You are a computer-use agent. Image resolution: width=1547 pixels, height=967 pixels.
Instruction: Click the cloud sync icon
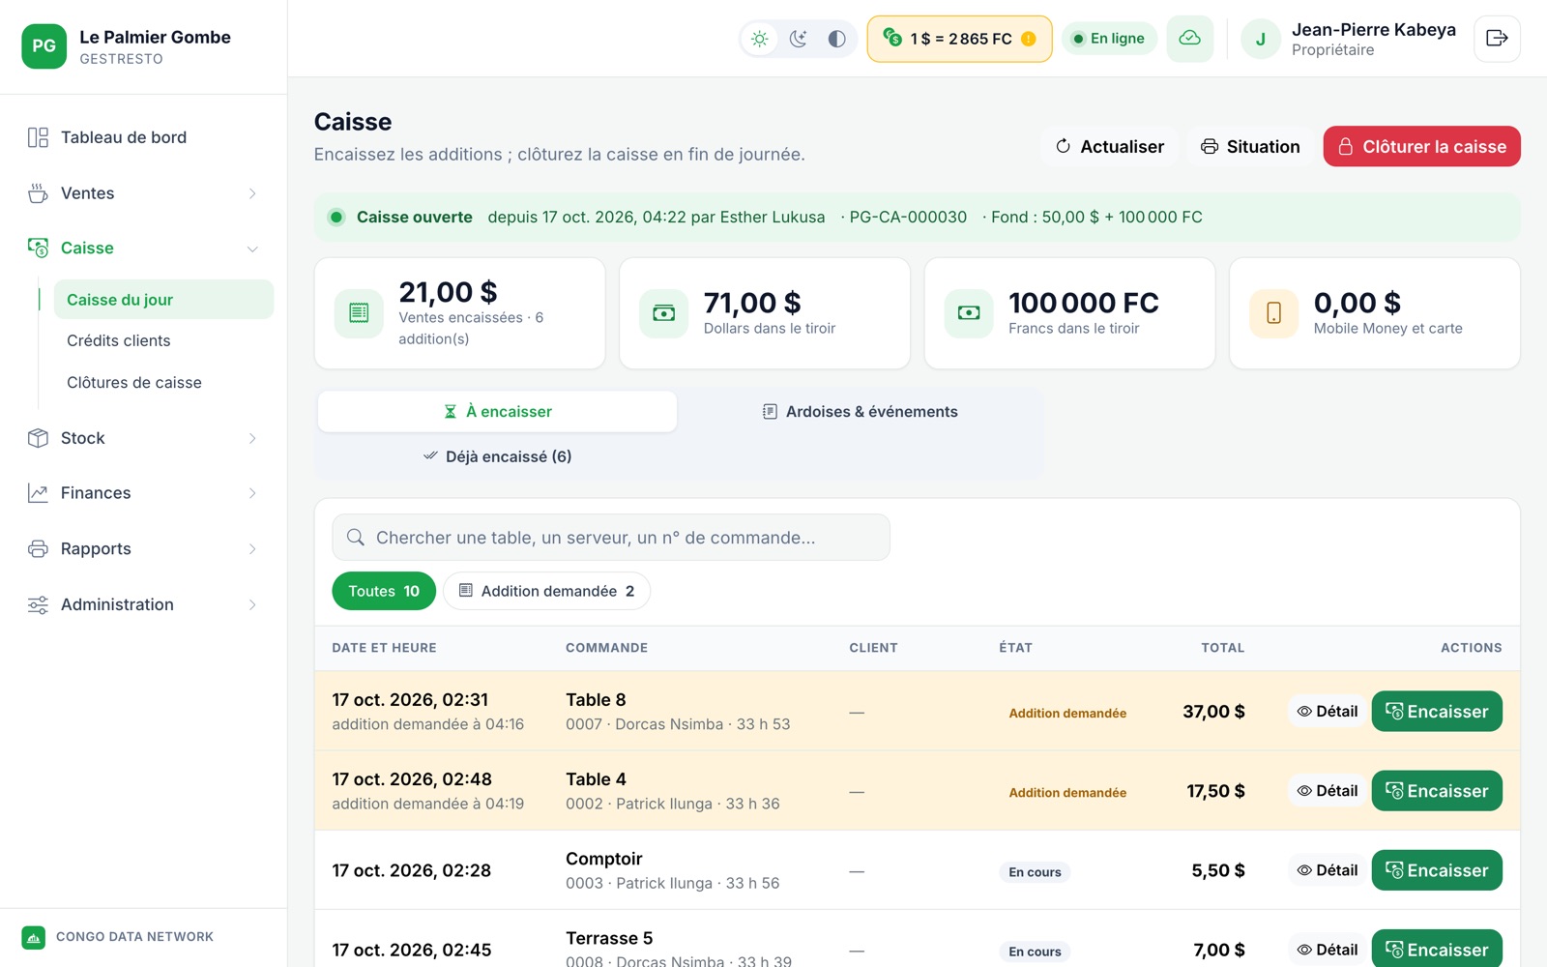coord(1190,39)
